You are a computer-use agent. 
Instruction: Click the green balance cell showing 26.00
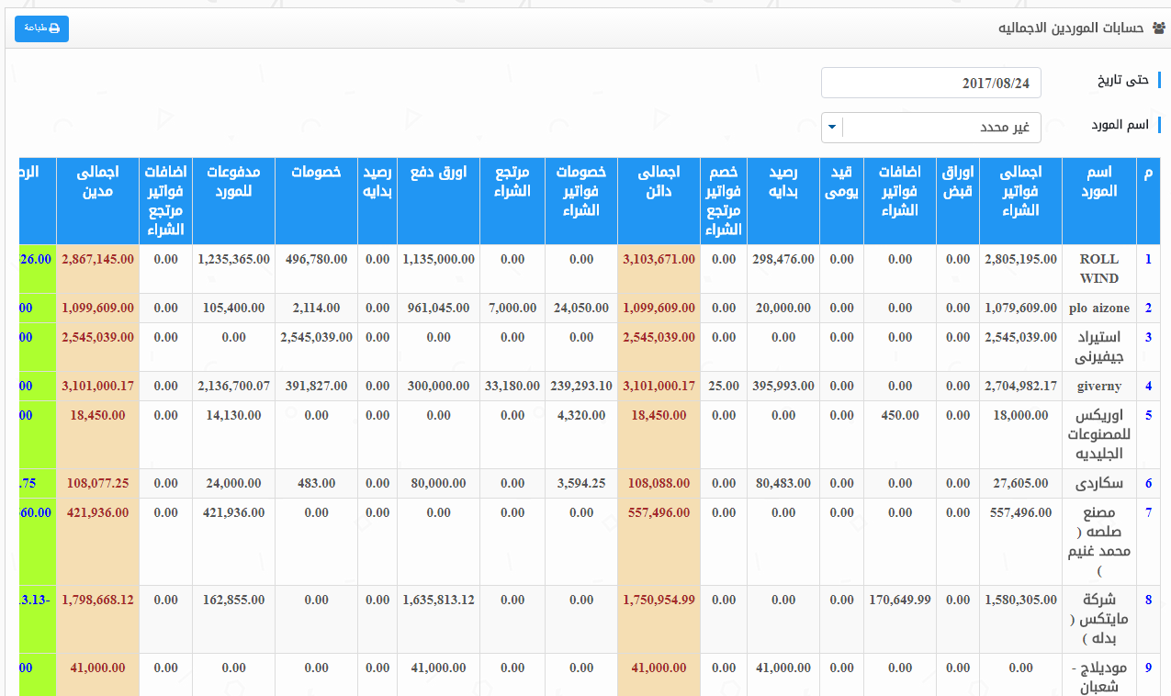tap(37, 260)
